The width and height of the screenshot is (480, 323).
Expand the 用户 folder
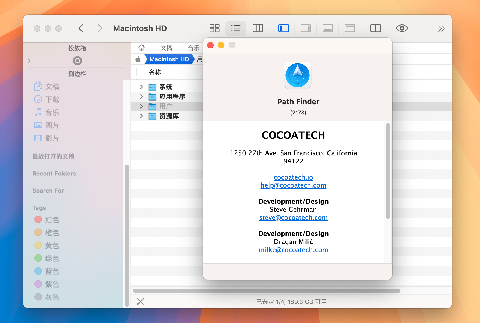[141, 106]
